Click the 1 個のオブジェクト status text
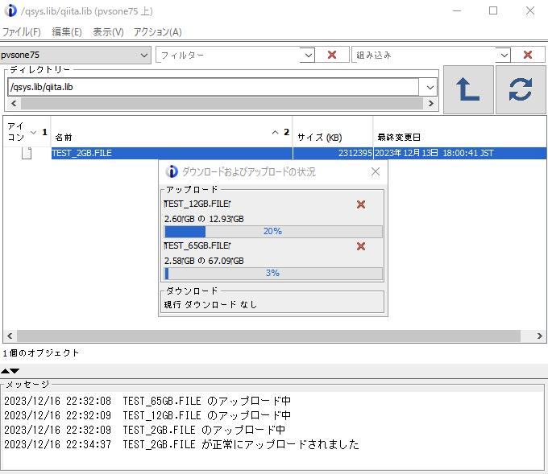The height and width of the screenshot is (474, 548). [x=41, y=353]
